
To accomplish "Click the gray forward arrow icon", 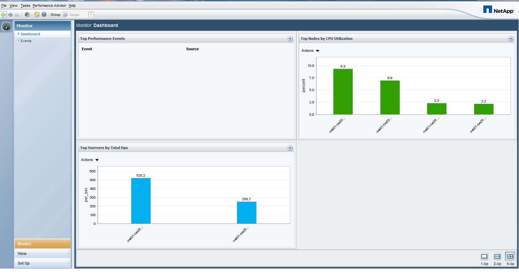I will coord(10,15).
